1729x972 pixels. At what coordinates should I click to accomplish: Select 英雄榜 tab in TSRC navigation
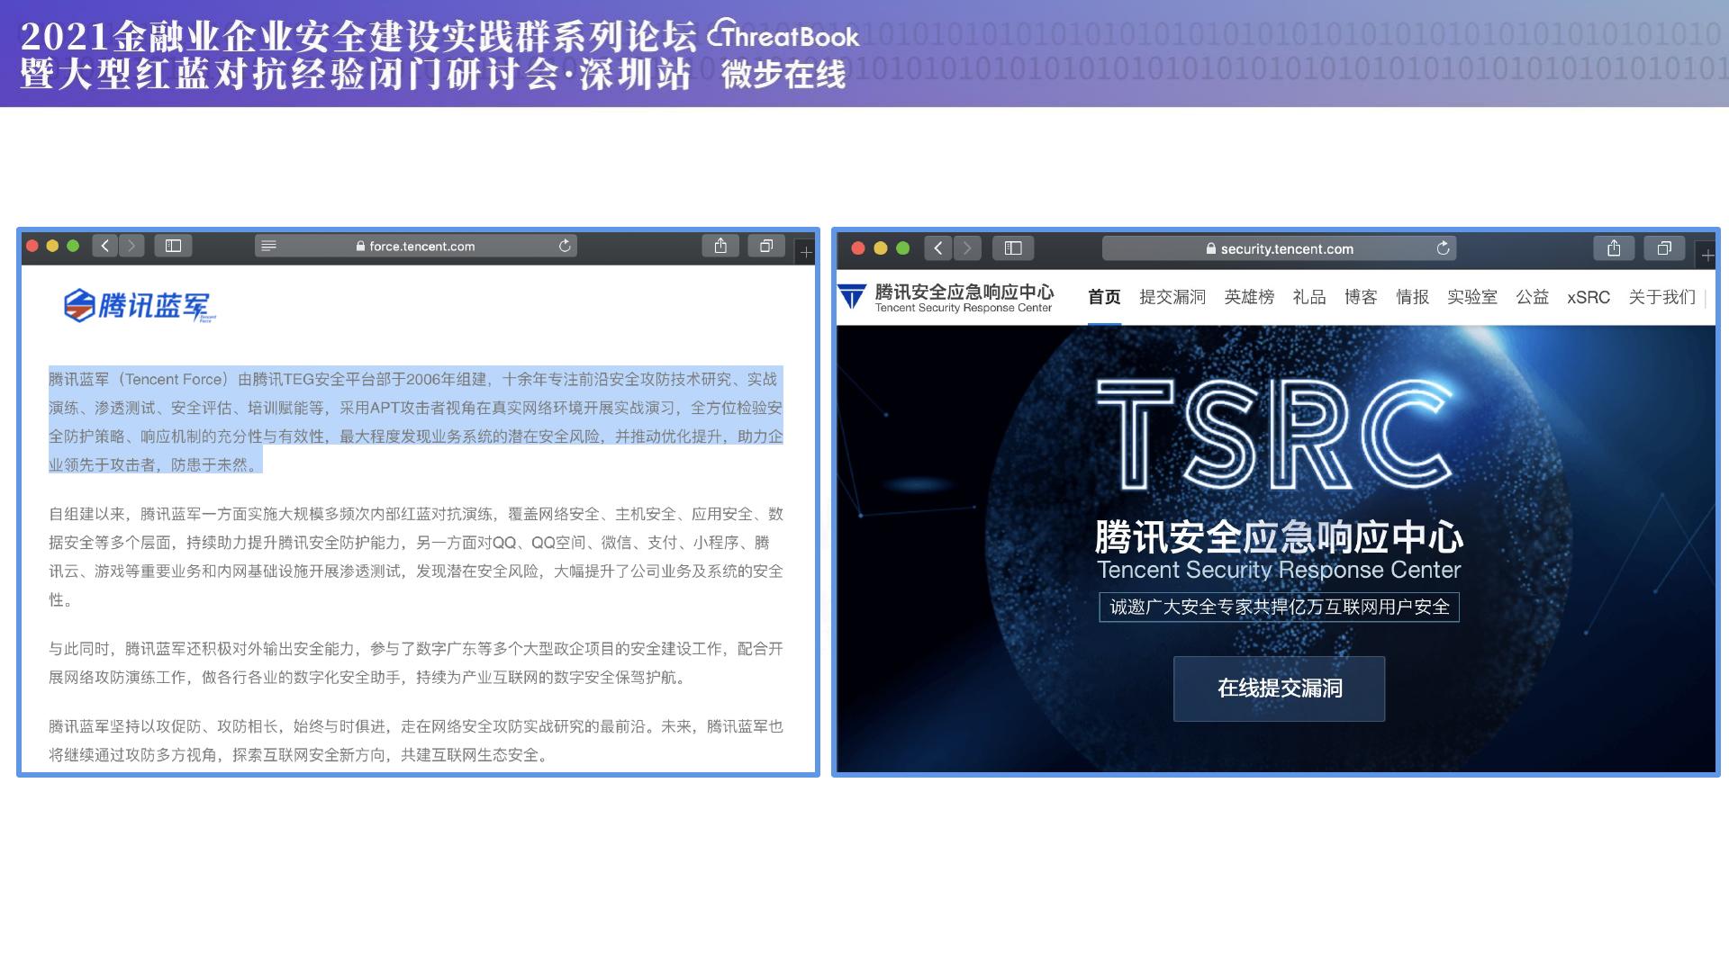[1248, 297]
